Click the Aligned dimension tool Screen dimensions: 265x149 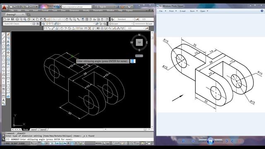tap(49, 28)
